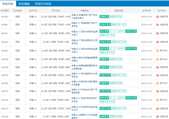Click the 用户评分 status text in row 863422
Viewport: 169px width, 119px height.
point(164,51)
